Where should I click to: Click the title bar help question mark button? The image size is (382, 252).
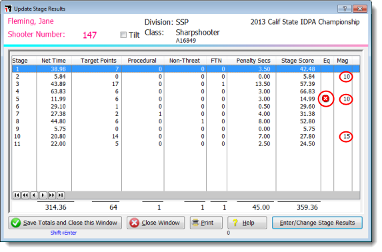click(345, 9)
